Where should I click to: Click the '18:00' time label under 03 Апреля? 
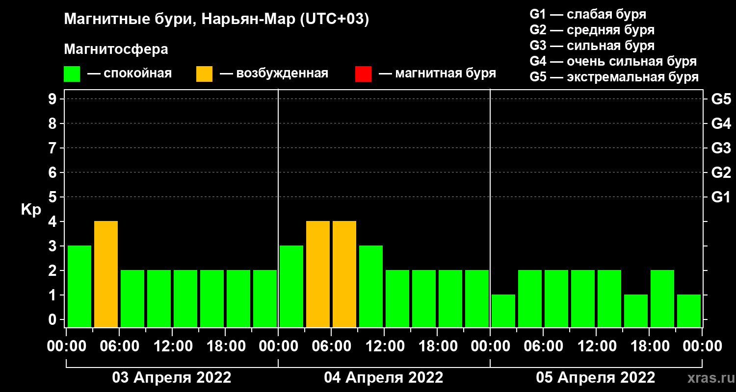pos(225,346)
